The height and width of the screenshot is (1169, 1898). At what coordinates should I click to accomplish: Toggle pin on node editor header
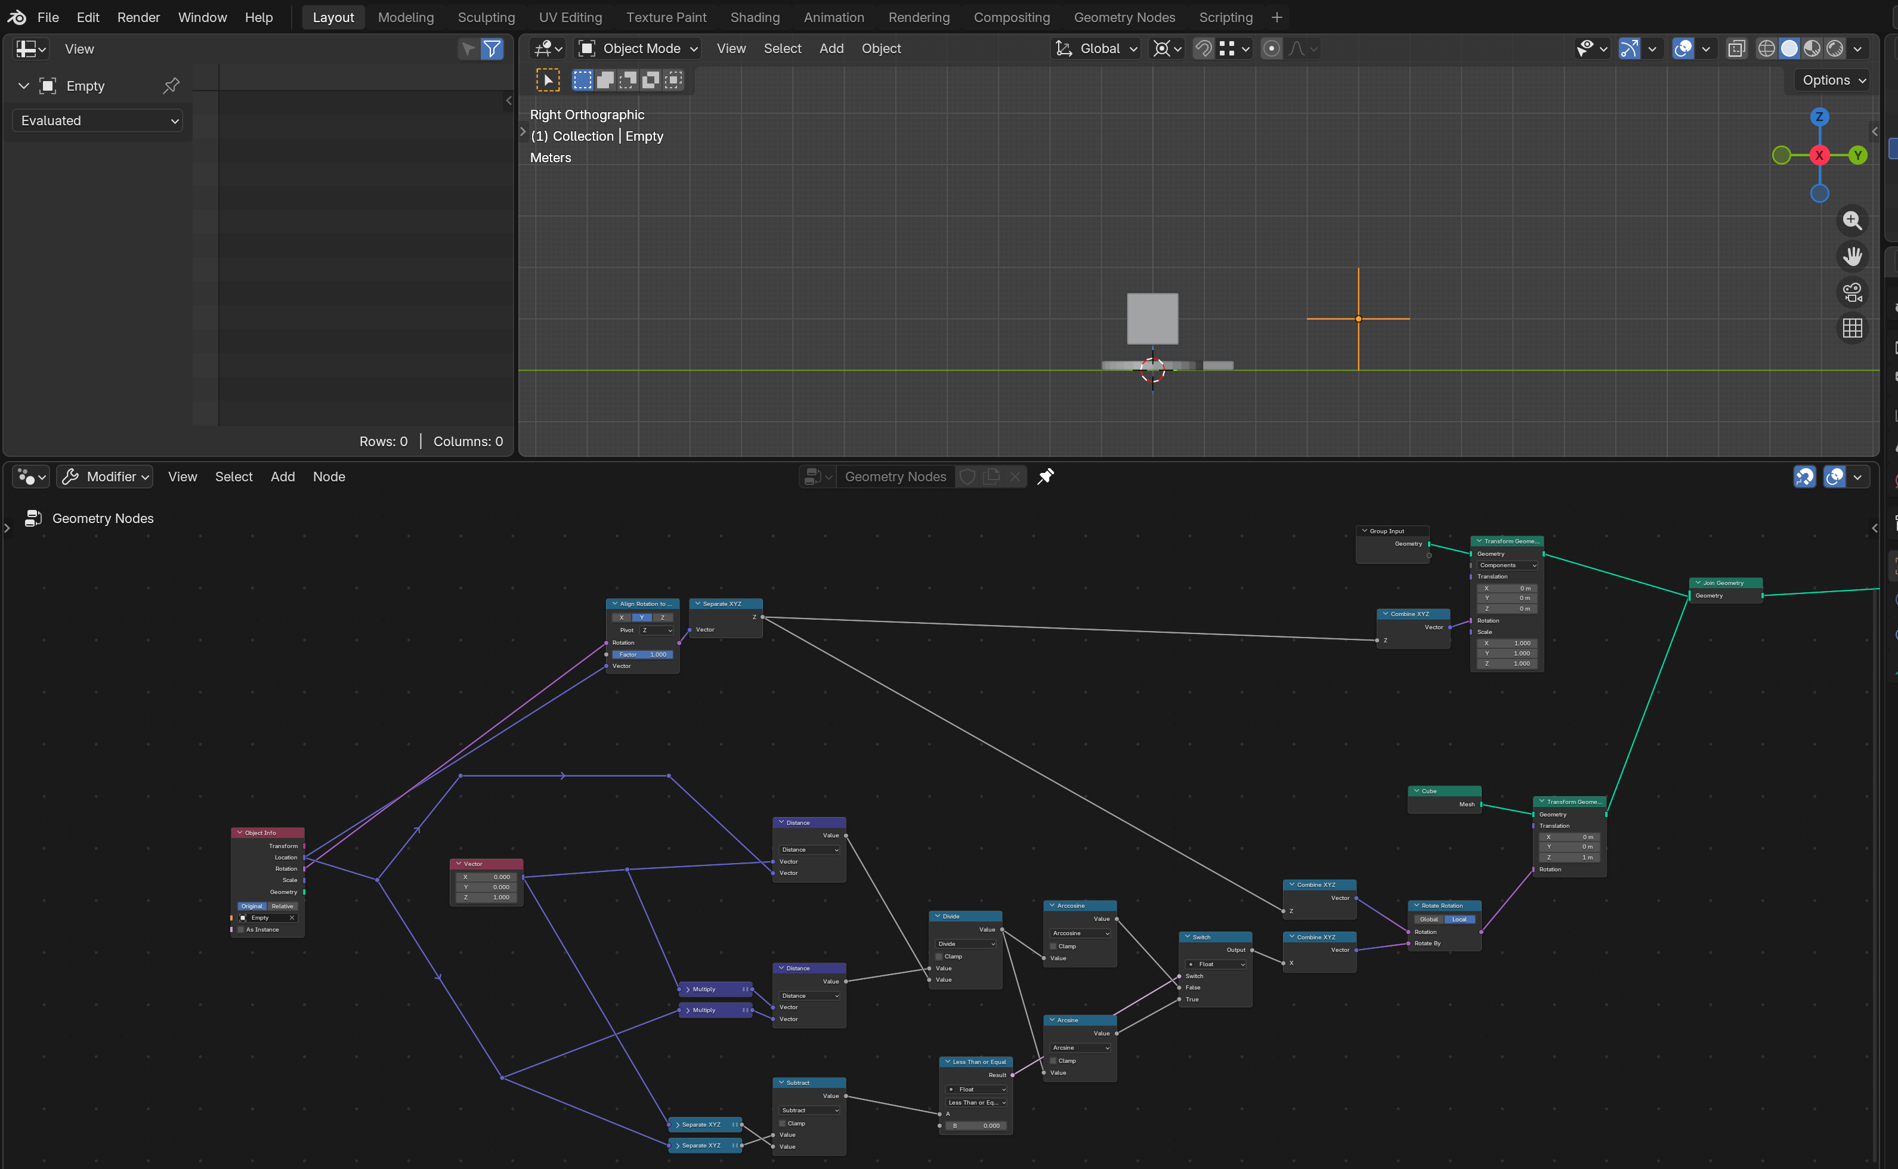click(1045, 477)
